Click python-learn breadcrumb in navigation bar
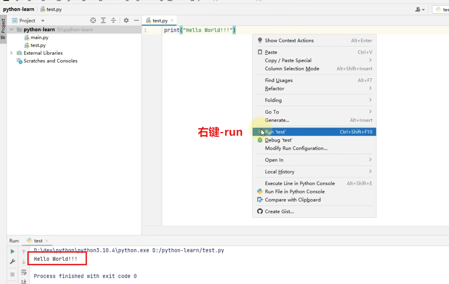 coord(19,9)
